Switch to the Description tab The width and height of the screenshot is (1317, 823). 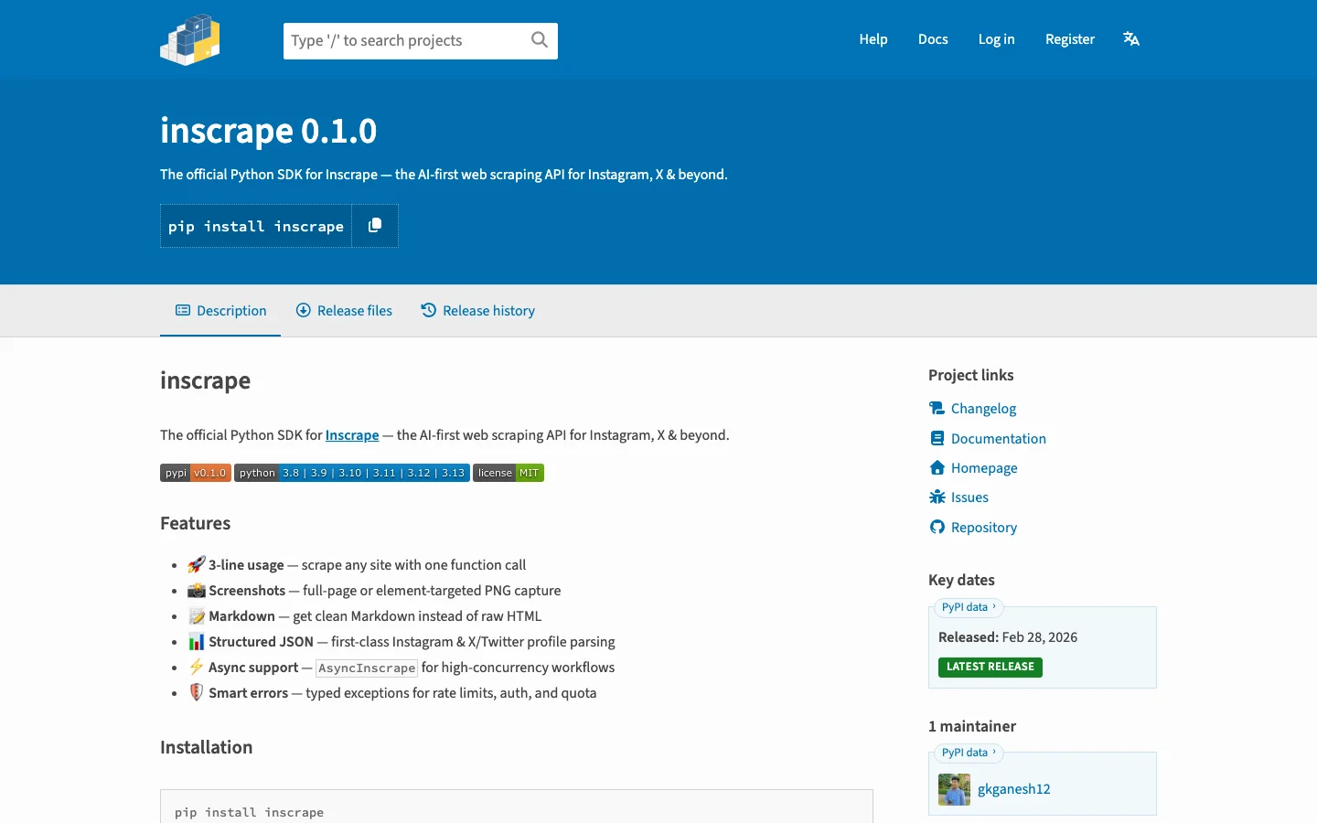coord(220,311)
